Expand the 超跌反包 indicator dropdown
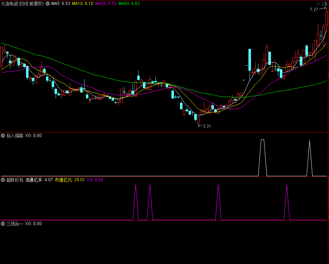The width and height of the screenshot is (329, 264). (3, 180)
